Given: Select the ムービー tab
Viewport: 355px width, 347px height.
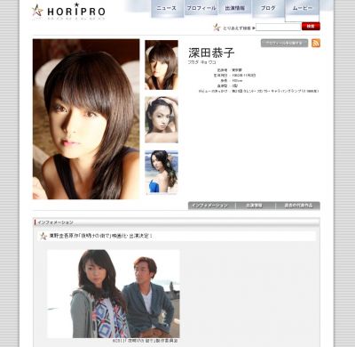Looking at the screenshot, I should point(302,10).
